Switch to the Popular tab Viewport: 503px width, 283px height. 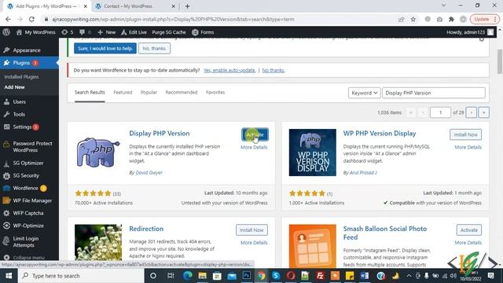[149, 93]
